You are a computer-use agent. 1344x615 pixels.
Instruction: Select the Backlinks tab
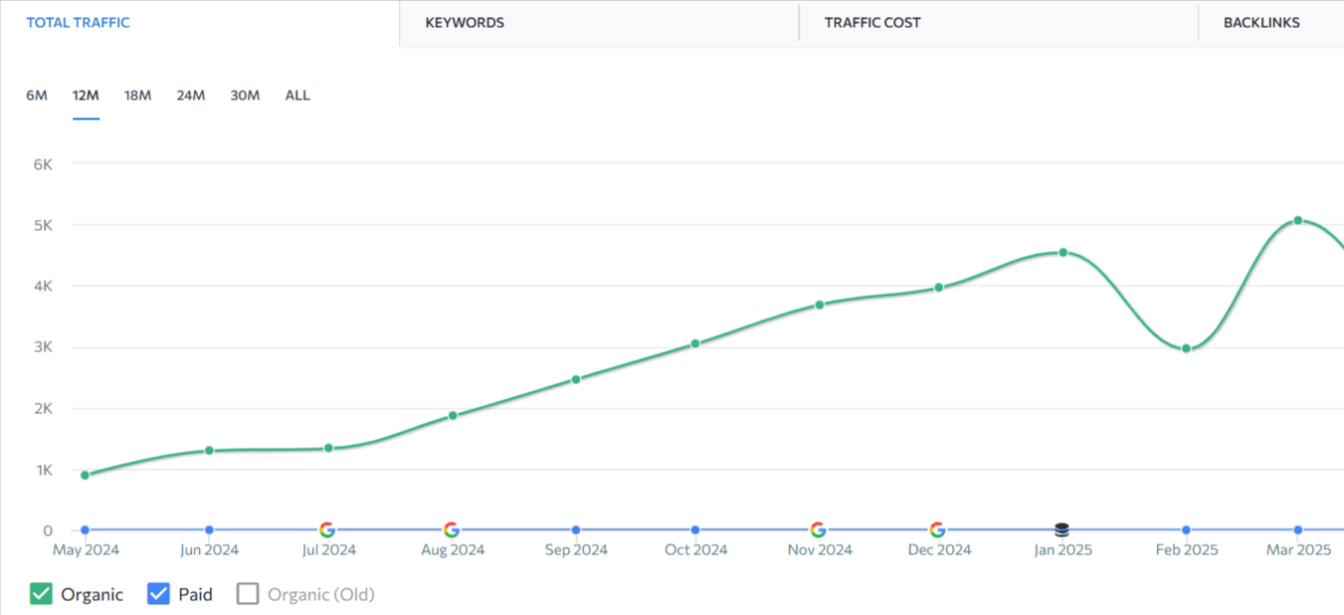click(1261, 23)
